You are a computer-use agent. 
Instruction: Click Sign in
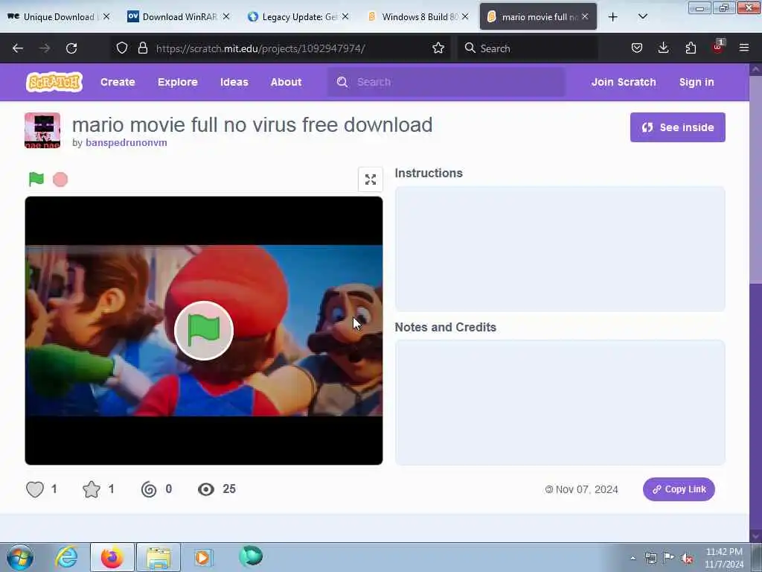point(697,82)
